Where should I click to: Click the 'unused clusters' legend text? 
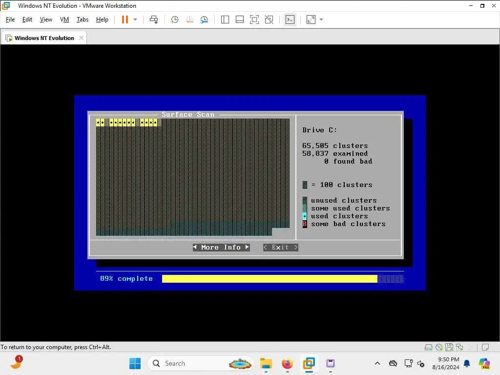pyautogui.click(x=344, y=201)
